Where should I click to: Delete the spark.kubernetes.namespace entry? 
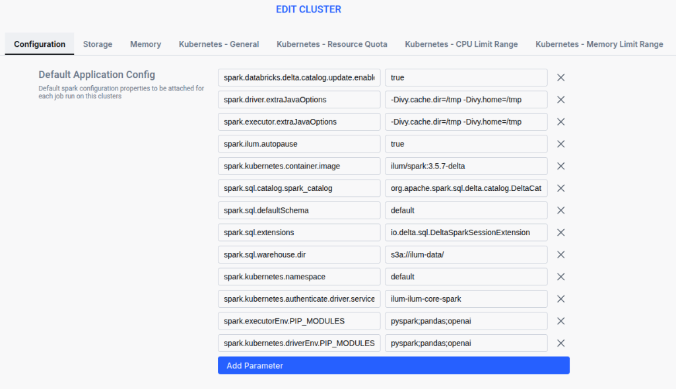tap(560, 277)
